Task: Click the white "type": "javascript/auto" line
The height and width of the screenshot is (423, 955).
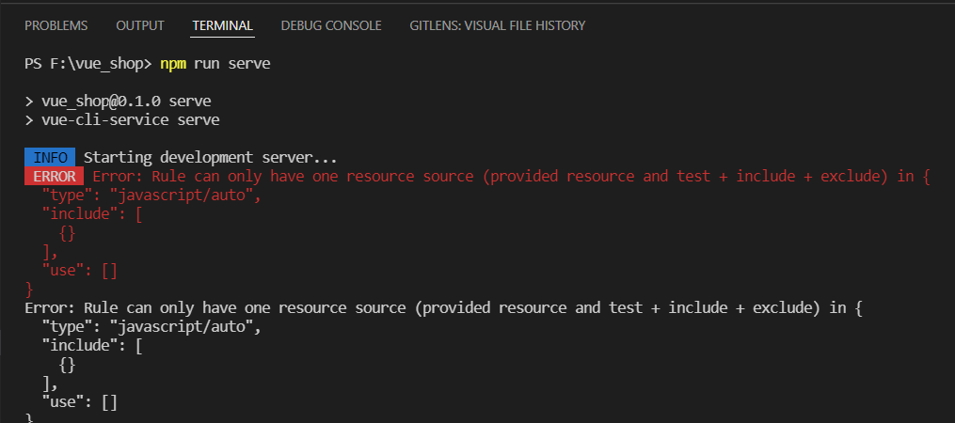Action: pyautogui.click(x=150, y=327)
